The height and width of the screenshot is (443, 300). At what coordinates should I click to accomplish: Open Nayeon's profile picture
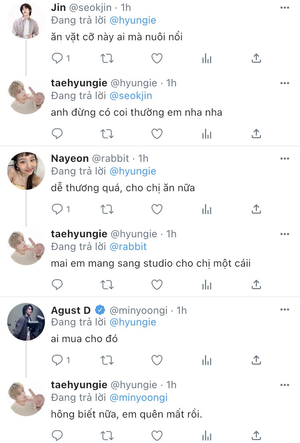pyautogui.click(x=26, y=171)
